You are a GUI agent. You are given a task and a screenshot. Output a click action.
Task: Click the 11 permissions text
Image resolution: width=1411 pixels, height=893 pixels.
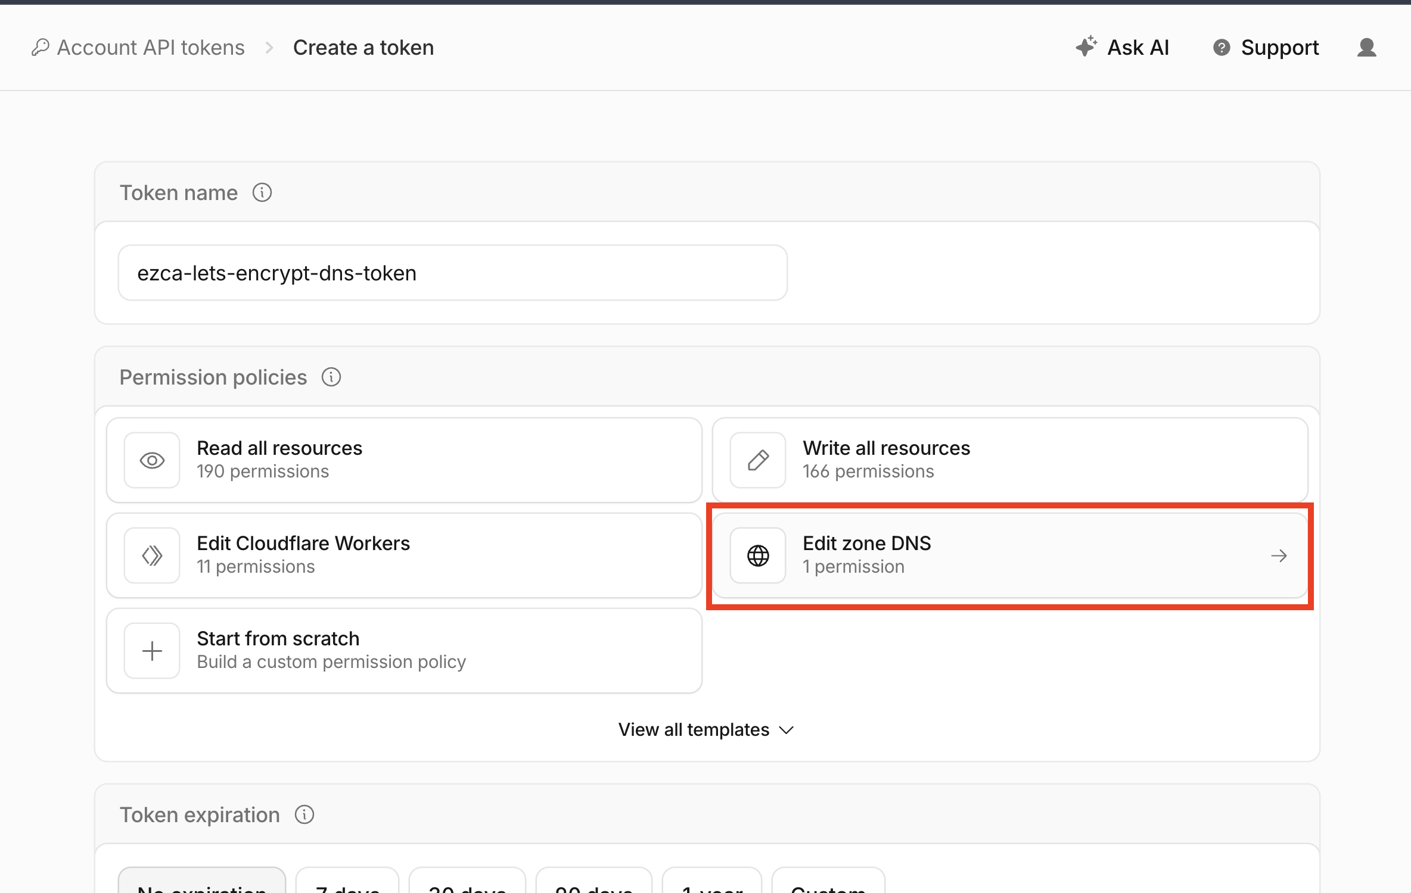[x=256, y=567]
